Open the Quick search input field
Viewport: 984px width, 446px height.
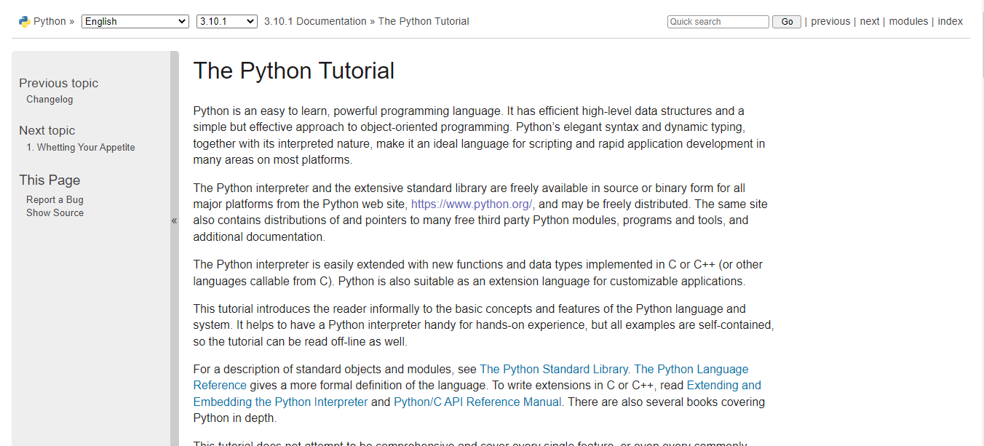tap(718, 21)
